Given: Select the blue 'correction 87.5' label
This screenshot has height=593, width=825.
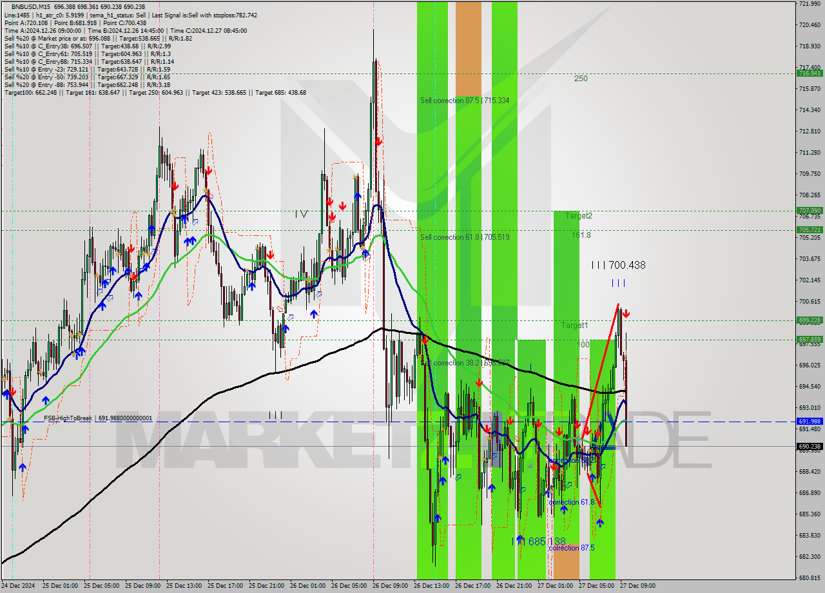Looking at the screenshot, I should coord(572,548).
